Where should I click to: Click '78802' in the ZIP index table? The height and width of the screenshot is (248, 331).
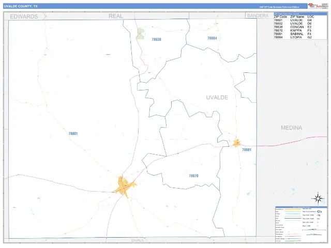(278, 24)
